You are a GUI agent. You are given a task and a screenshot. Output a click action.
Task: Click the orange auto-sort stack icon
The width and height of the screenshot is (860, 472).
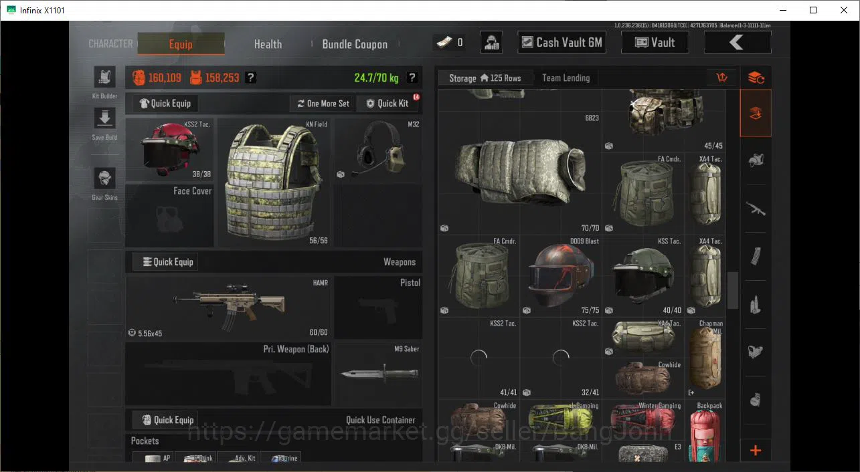pos(756,78)
